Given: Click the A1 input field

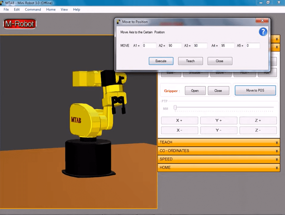Looking at the screenshot, I should click(149, 46).
